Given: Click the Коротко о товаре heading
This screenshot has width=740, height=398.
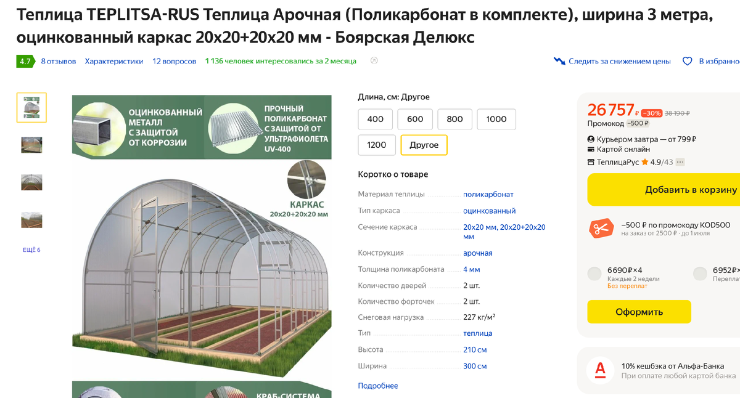Looking at the screenshot, I should (x=393, y=174).
